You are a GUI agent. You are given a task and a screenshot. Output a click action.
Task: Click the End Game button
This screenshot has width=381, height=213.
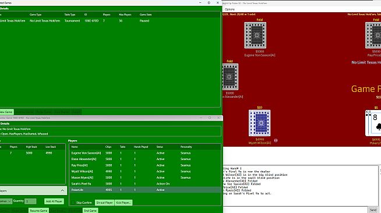[90, 211]
